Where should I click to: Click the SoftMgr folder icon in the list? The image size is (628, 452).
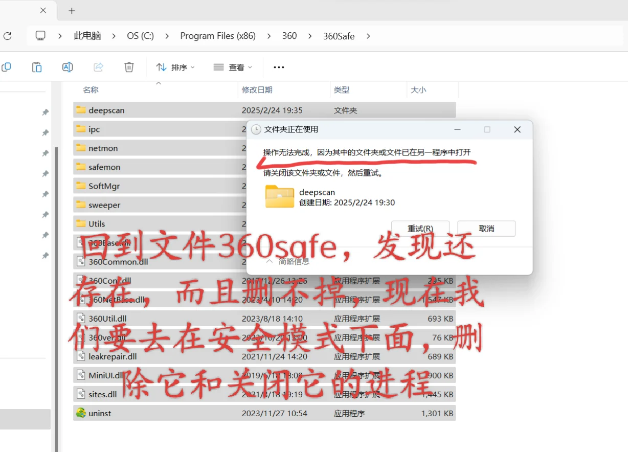[x=82, y=186]
